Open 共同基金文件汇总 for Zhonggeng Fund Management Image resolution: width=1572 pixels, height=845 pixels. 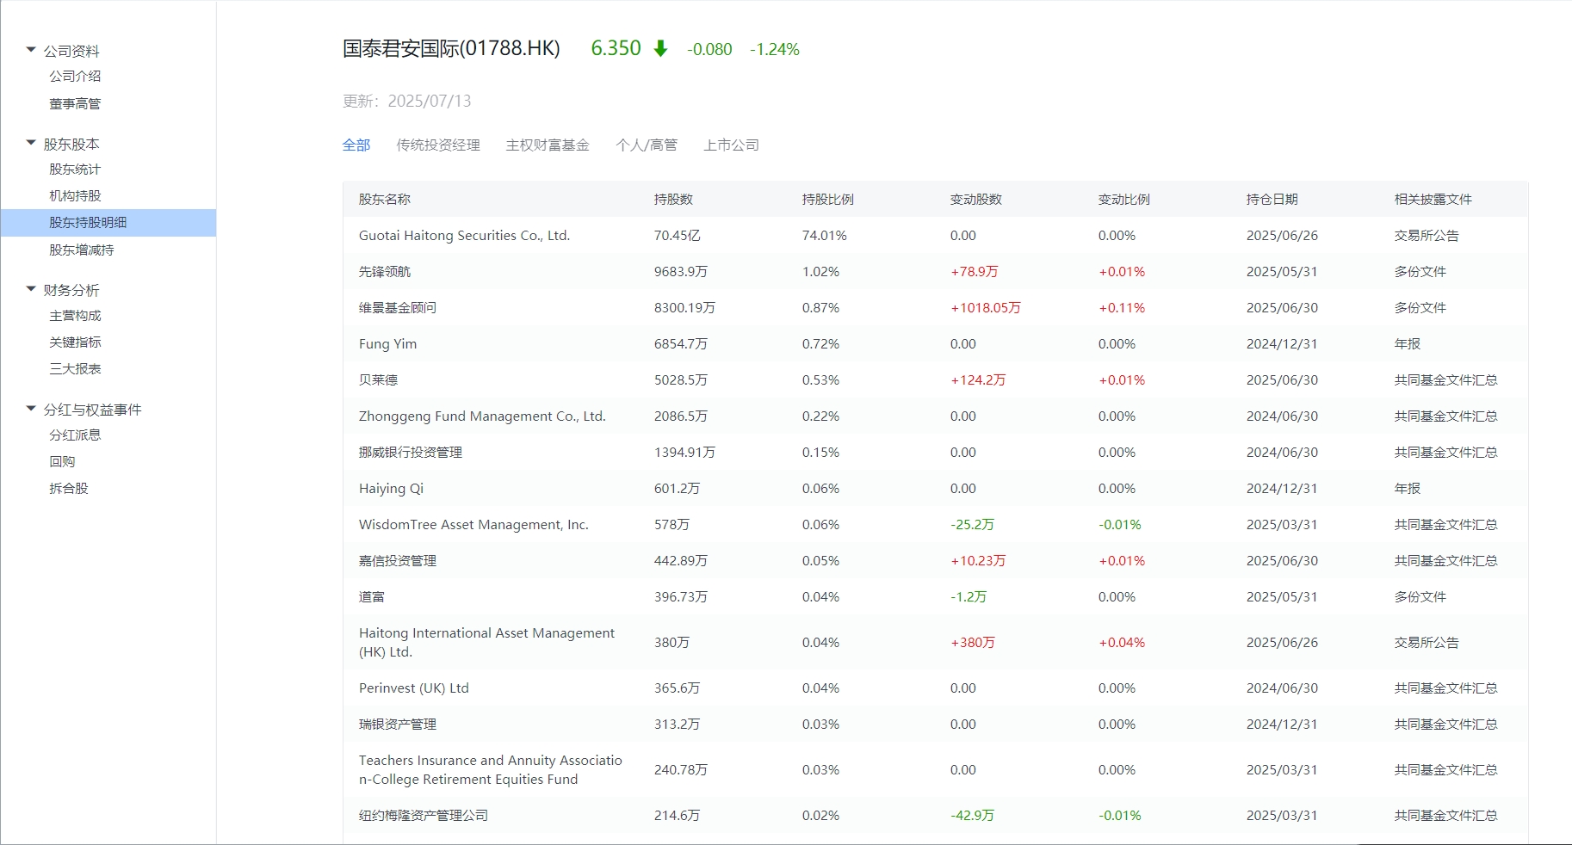click(1446, 416)
